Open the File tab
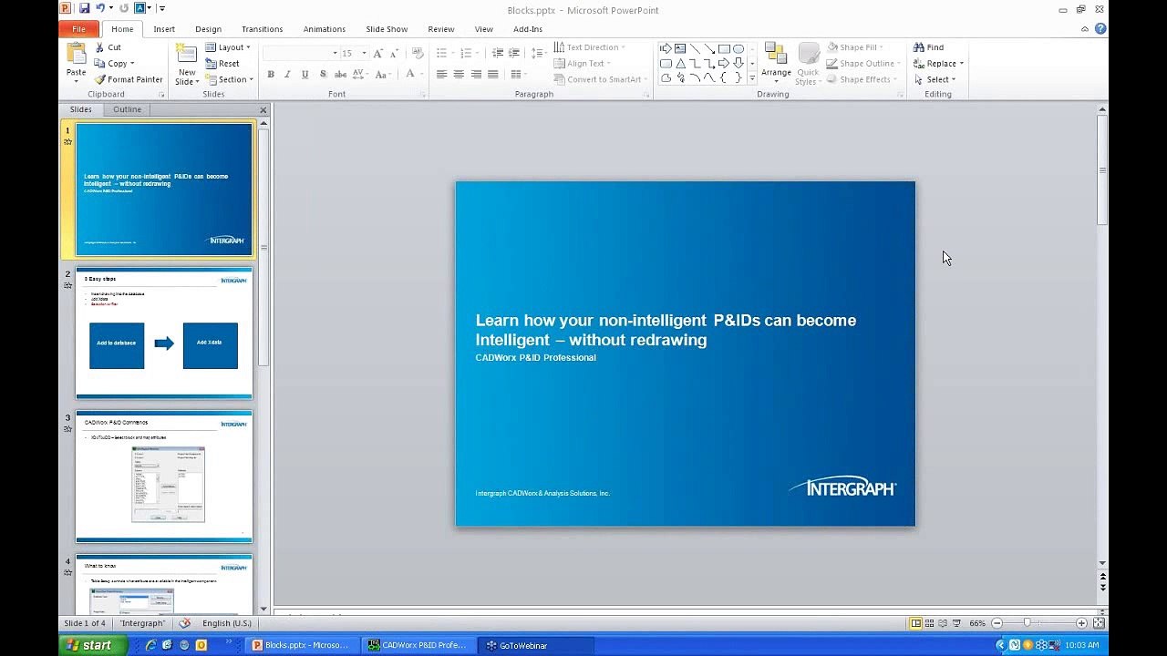 (x=79, y=29)
